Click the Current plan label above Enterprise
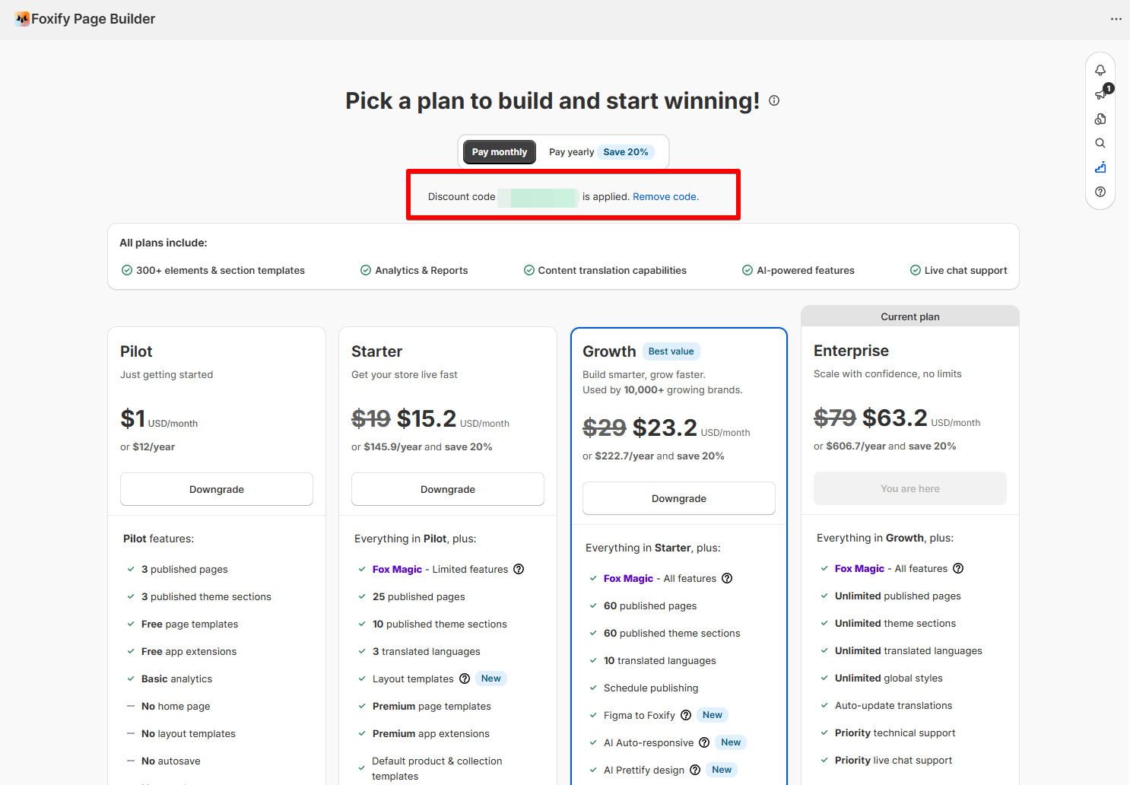This screenshot has height=785, width=1130. pyautogui.click(x=910, y=316)
